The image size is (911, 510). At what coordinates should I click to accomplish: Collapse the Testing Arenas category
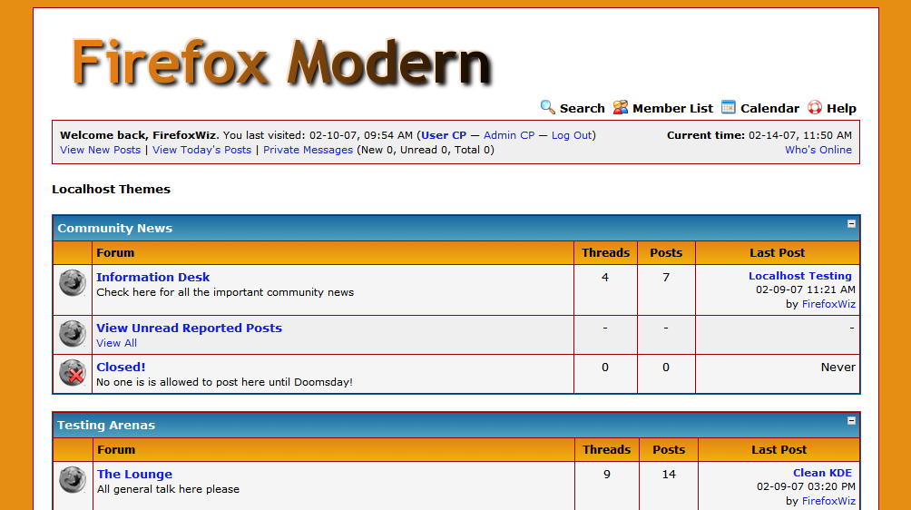coord(851,420)
